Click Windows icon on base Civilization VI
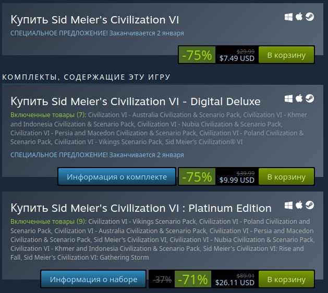The width and height of the screenshot is (328, 293). (x=288, y=17)
